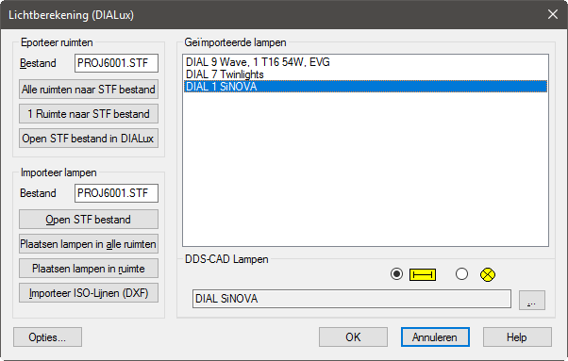Click Plaatsen lampen in ruimte button
Image resolution: width=568 pixels, height=361 pixels.
tap(89, 269)
